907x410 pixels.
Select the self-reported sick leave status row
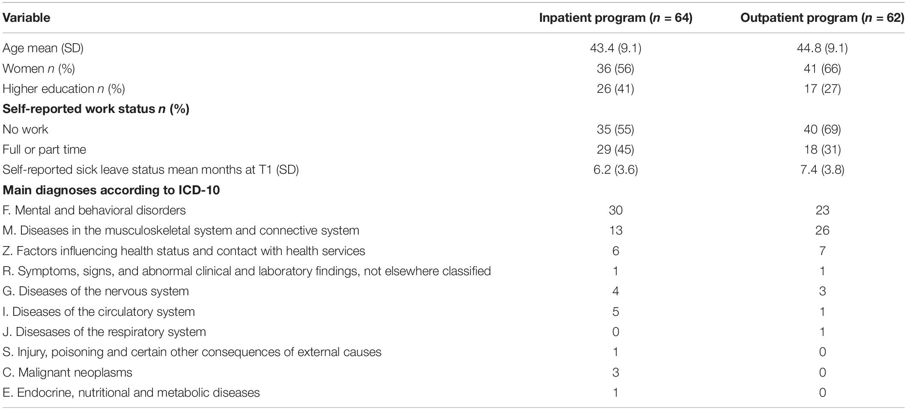click(x=453, y=169)
